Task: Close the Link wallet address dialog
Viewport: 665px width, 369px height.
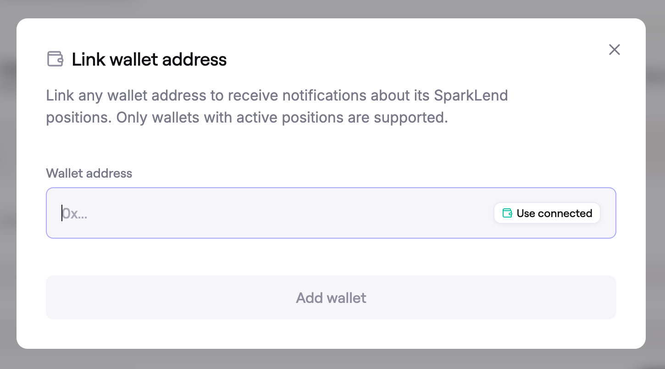Action: point(615,50)
